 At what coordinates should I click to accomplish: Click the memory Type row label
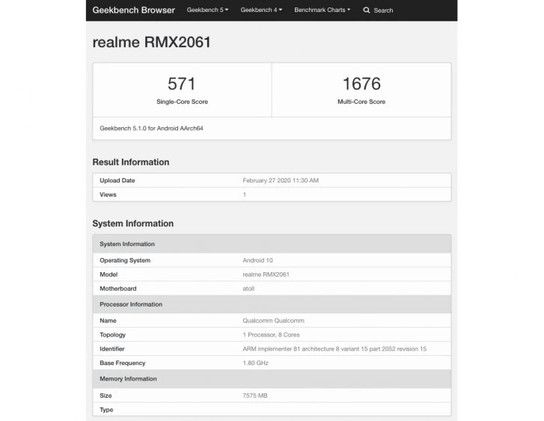[x=106, y=410]
